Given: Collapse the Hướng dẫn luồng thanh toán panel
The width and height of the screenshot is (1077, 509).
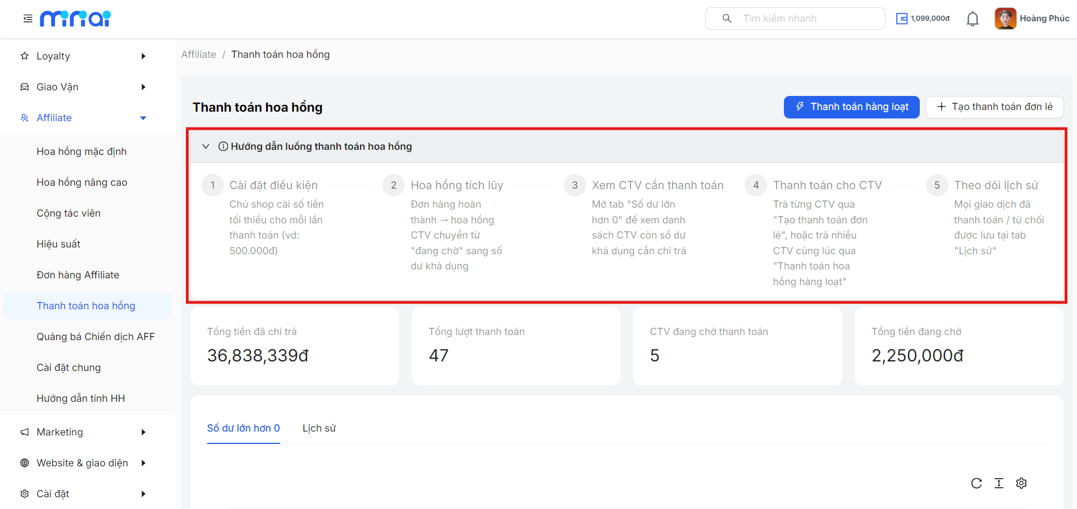Looking at the screenshot, I should pyautogui.click(x=206, y=146).
